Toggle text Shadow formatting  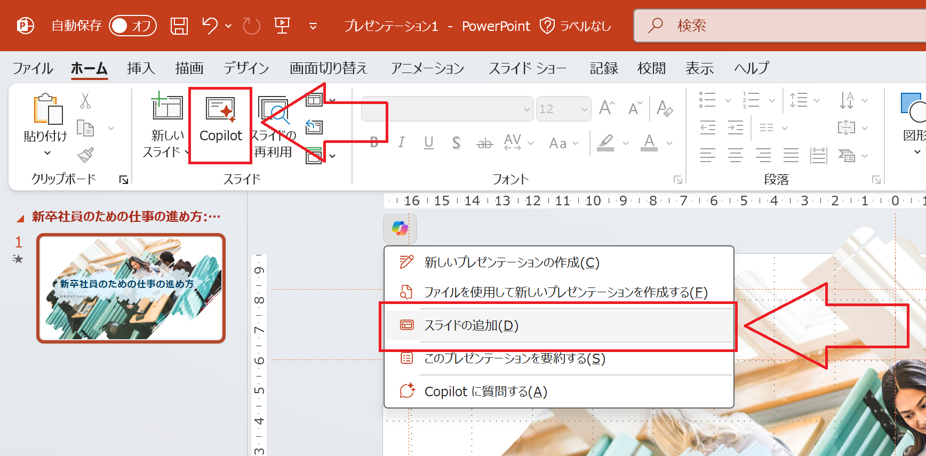click(456, 142)
